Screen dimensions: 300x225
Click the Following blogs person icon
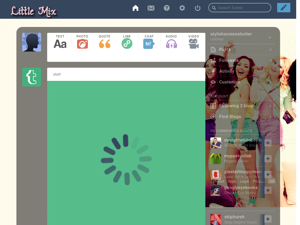click(x=213, y=105)
